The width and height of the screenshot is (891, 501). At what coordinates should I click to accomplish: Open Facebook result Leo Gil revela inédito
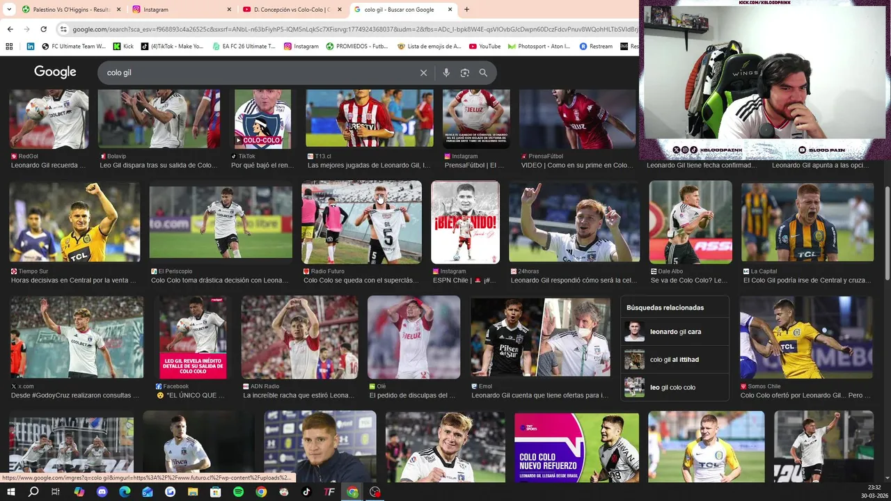click(193, 337)
